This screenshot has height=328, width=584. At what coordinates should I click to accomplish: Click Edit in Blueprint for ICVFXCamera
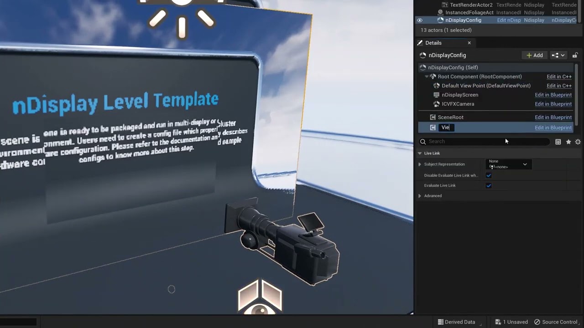point(553,104)
